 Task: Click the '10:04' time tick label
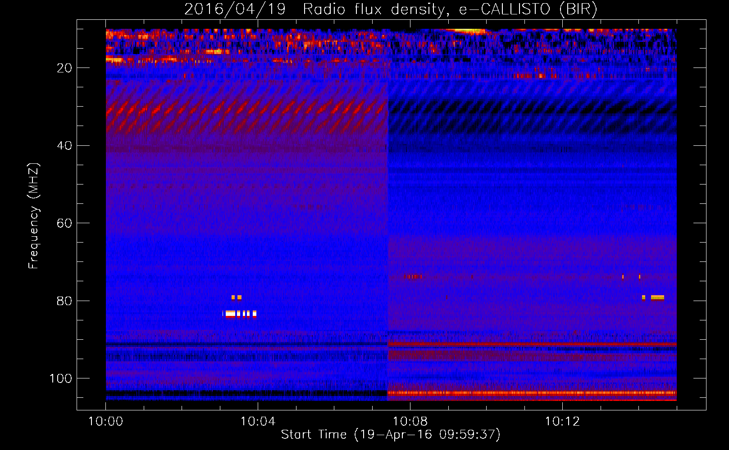coord(258,421)
